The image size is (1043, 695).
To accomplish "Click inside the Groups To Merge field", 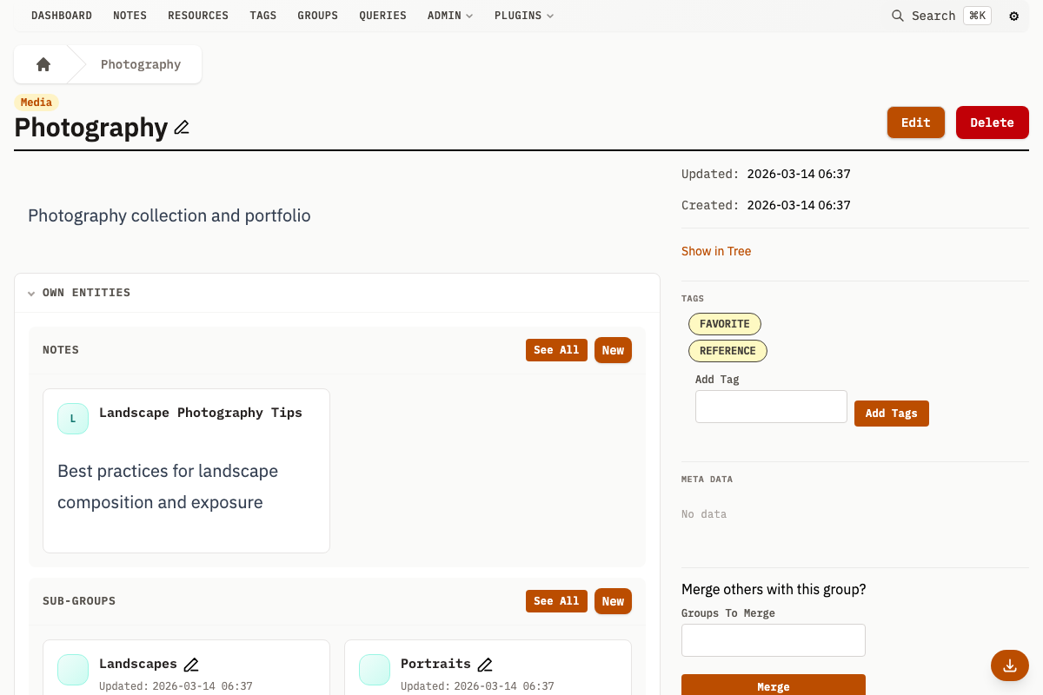I will [x=773, y=639].
